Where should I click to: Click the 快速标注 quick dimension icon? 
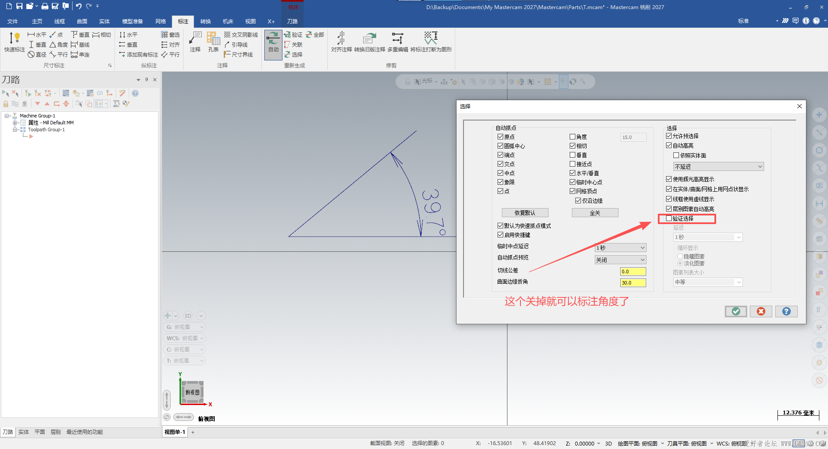(x=14, y=42)
